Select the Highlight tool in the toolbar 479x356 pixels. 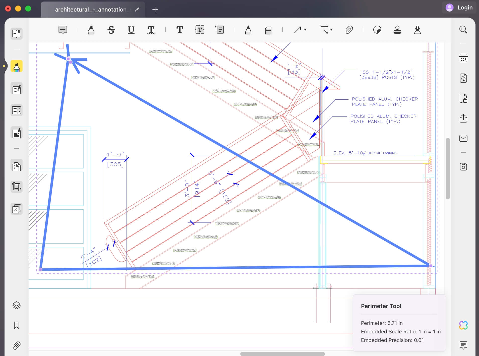click(x=91, y=30)
